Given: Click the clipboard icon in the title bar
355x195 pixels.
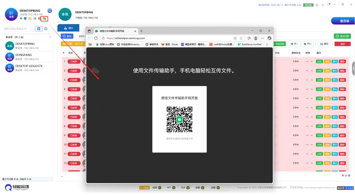Looking at the screenshot, I should (317, 5).
